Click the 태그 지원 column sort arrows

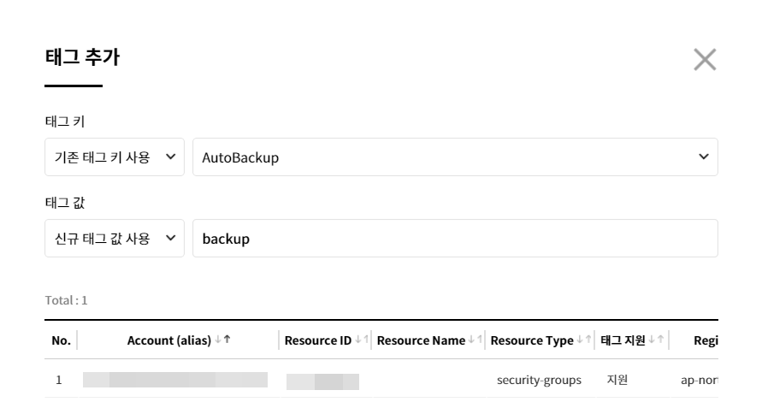pos(659,340)
